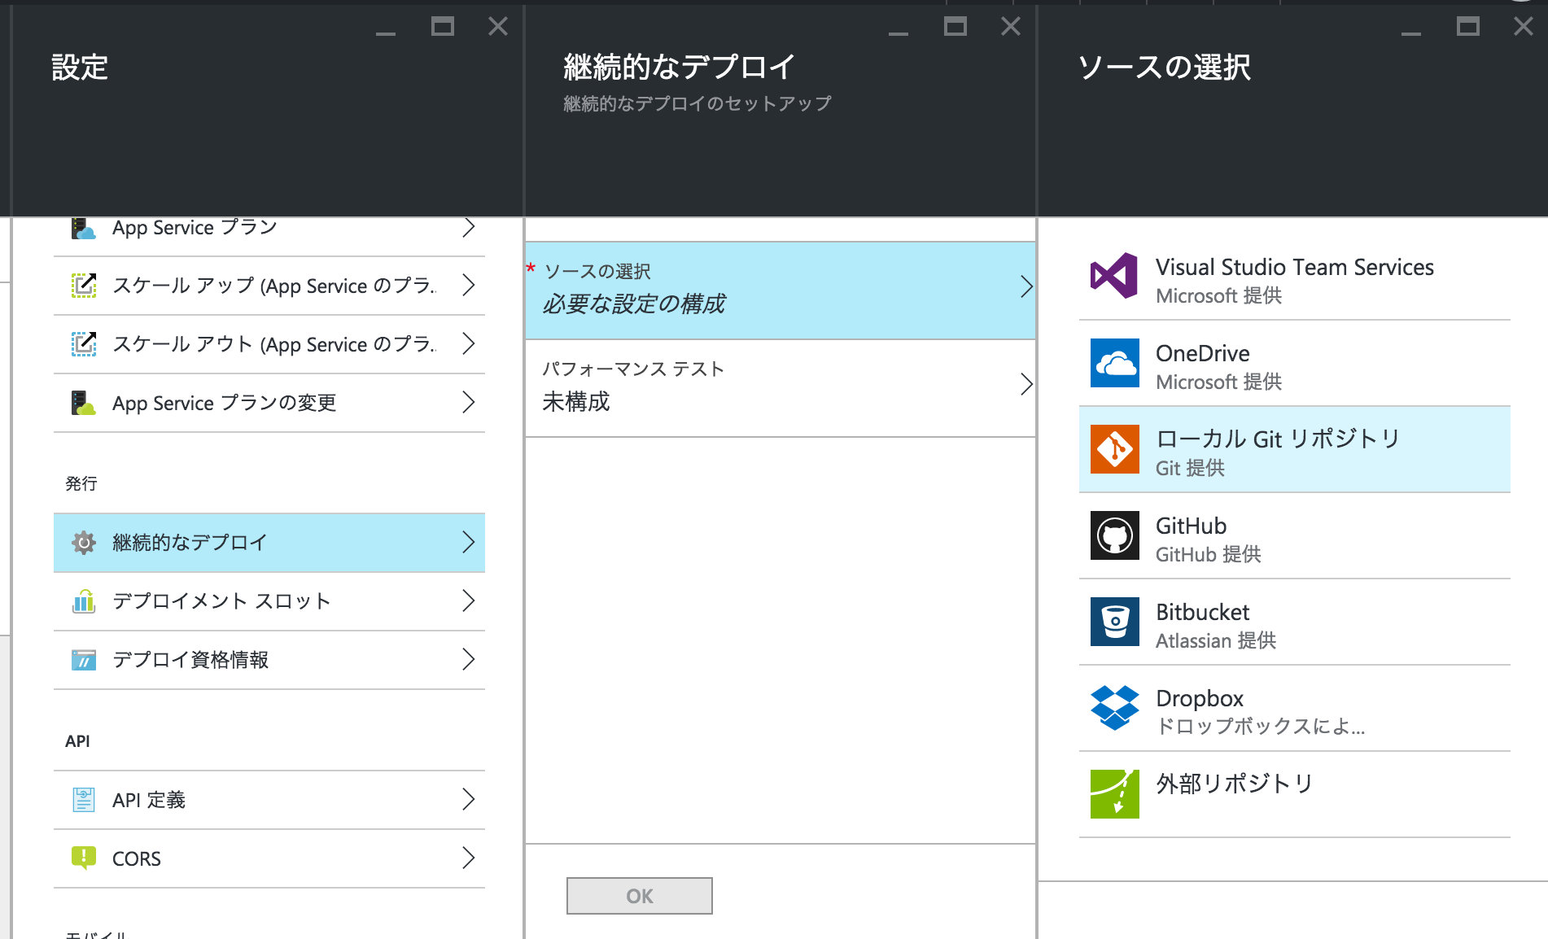The height and width of the screenshot is (939, 1548).
Task: Open スケール アップ (App Service) entry
Action: pos(269,286)
